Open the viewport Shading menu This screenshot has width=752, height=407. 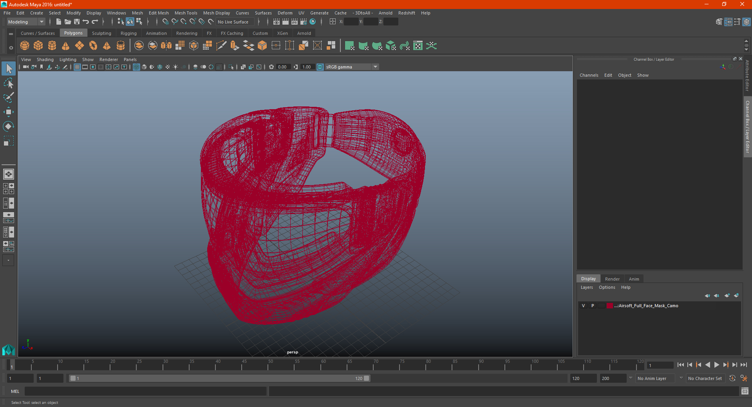point(45,59)
